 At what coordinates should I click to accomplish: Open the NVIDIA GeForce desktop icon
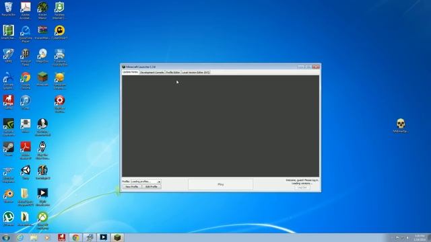(9, 127)
